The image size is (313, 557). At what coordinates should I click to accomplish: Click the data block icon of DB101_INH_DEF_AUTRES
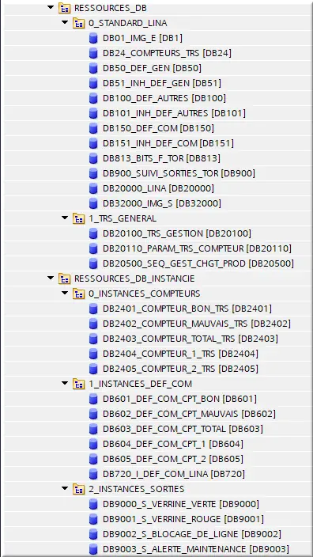click(x=93, y=113)
